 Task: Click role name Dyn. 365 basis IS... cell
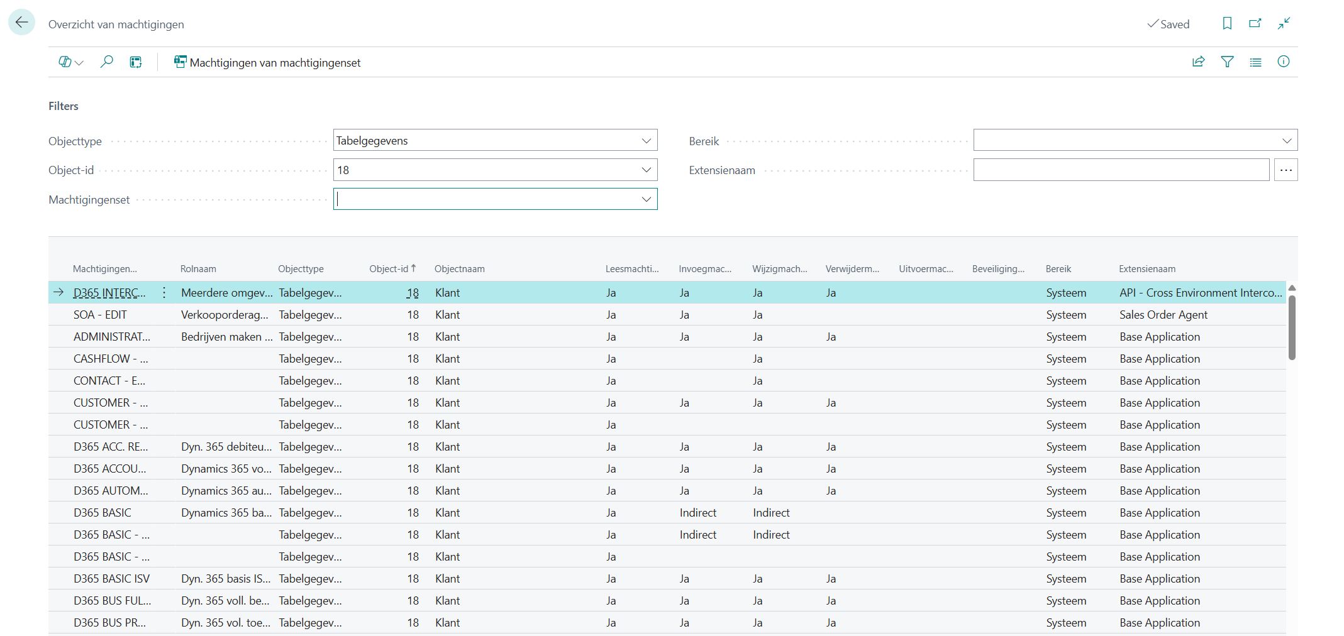(x=226, y=578)
